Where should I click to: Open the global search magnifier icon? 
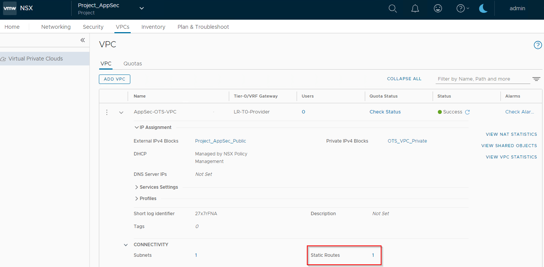(393, 8)
